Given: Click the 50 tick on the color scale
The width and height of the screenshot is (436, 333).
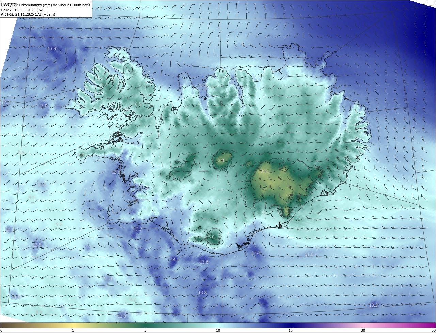Looking at the screenshot, I should (x=433, y=330).
